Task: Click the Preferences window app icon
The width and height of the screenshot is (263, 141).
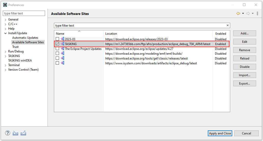Action: [5, 5]
